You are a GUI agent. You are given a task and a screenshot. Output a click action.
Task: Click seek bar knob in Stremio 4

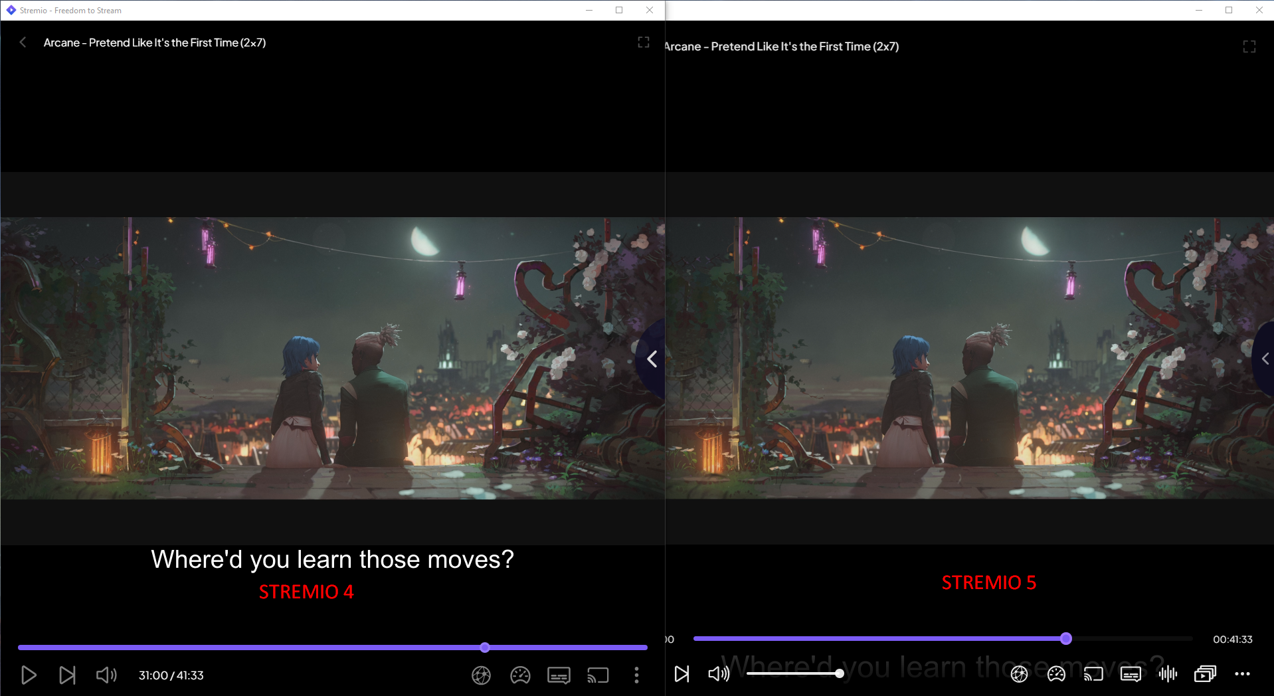point(485,648)
